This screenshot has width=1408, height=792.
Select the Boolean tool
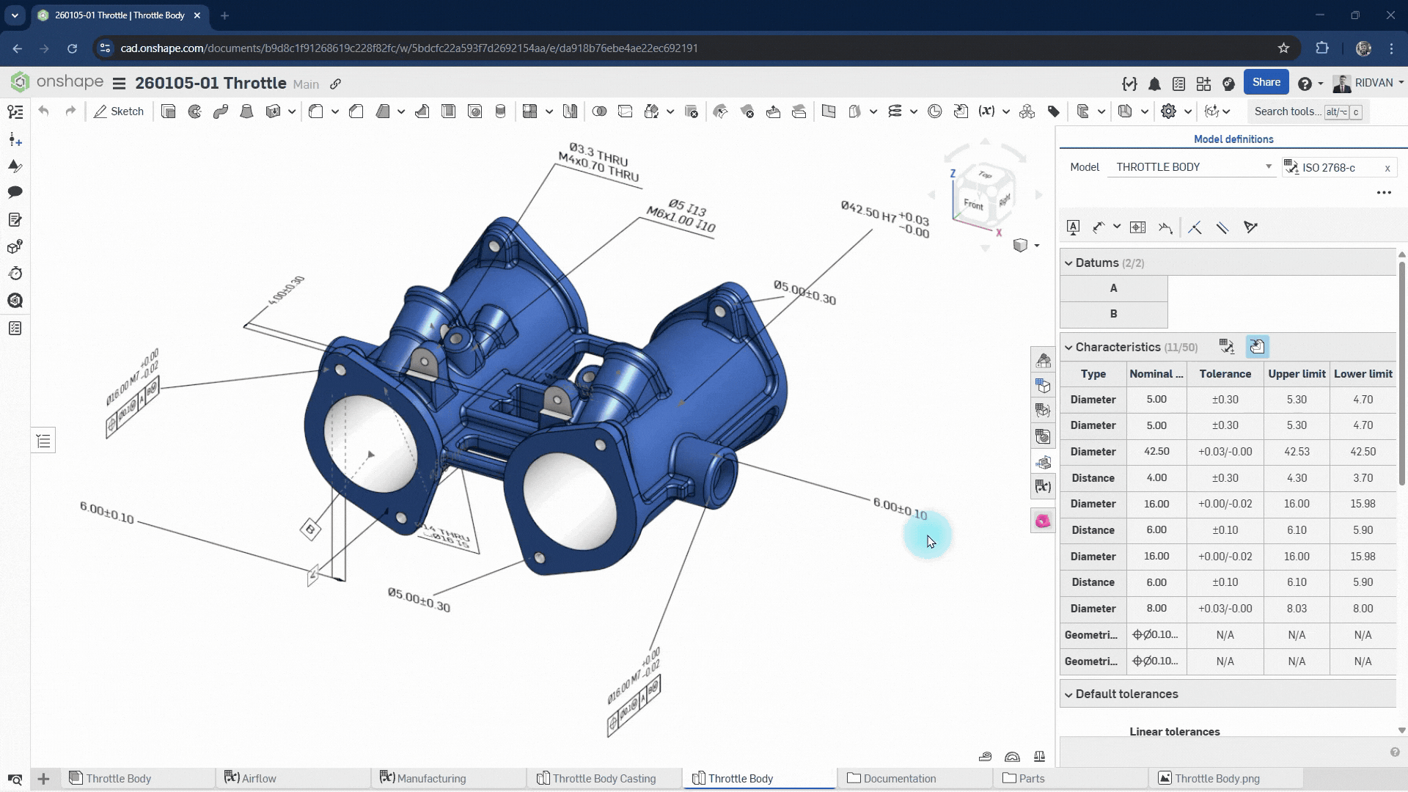pos(599,111)
